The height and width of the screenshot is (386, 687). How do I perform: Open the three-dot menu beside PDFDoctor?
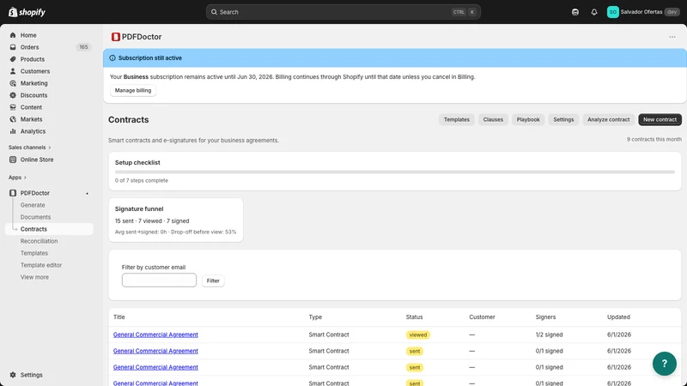point(672,37)
